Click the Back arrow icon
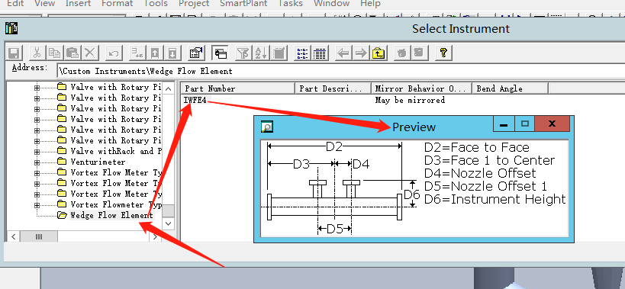 tap(343, 53)
